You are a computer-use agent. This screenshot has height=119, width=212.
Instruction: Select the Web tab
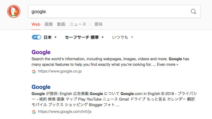click(36, 24)
